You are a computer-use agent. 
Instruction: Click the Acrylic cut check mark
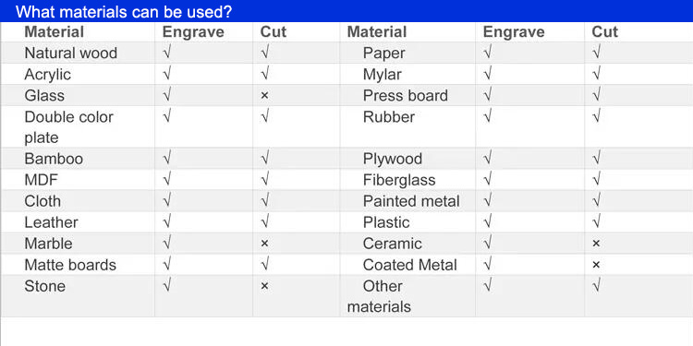coord(265,74)
